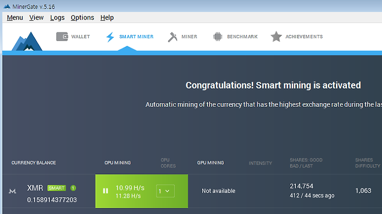Click the green SMART badge next to XMR

57,188
